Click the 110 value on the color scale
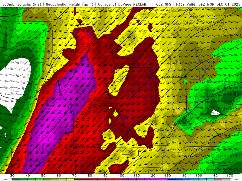This screenshot has height=181, width=242. (x=137, y=176)
